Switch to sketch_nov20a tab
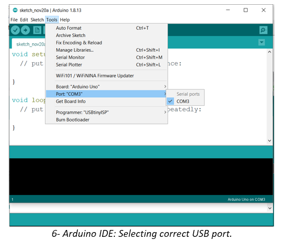 [x=29, y=44]
